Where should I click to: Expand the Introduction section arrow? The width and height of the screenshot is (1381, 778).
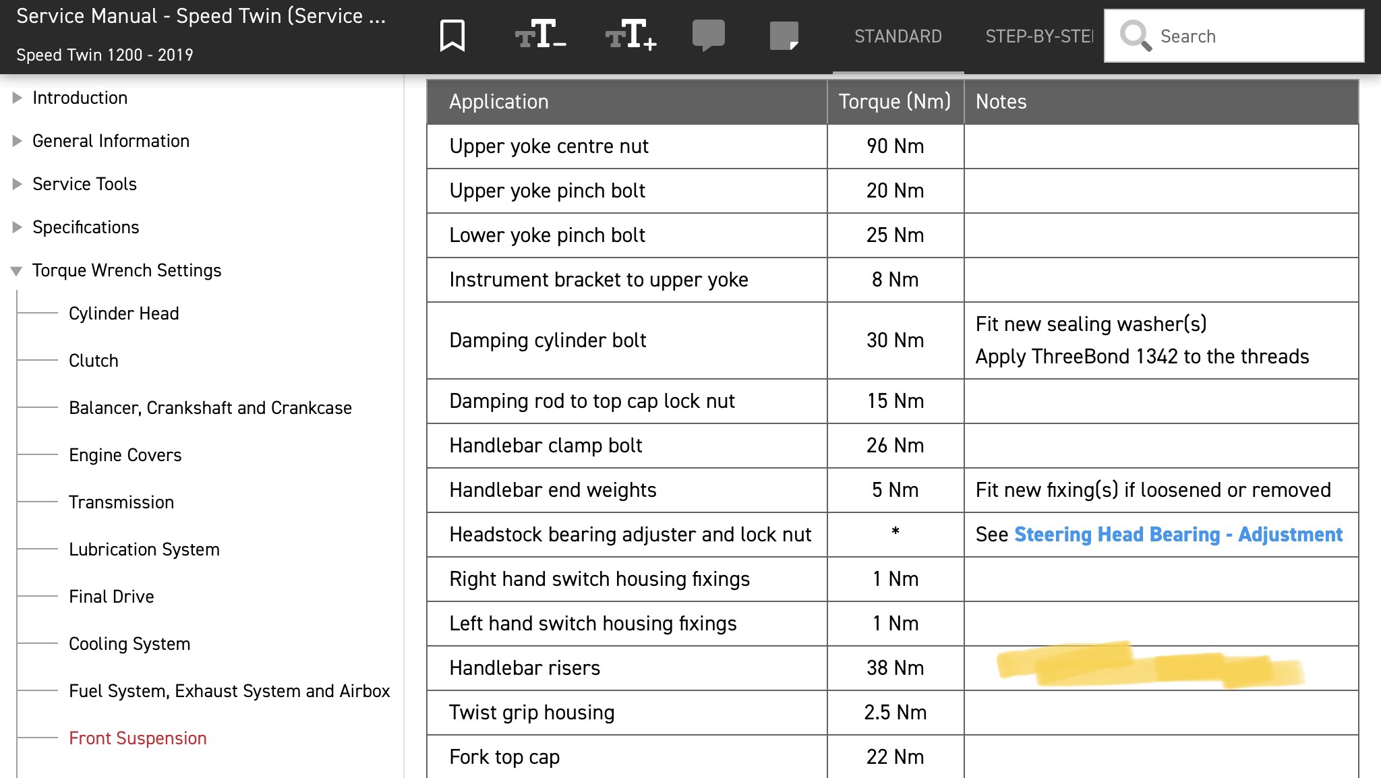[17, 98]
